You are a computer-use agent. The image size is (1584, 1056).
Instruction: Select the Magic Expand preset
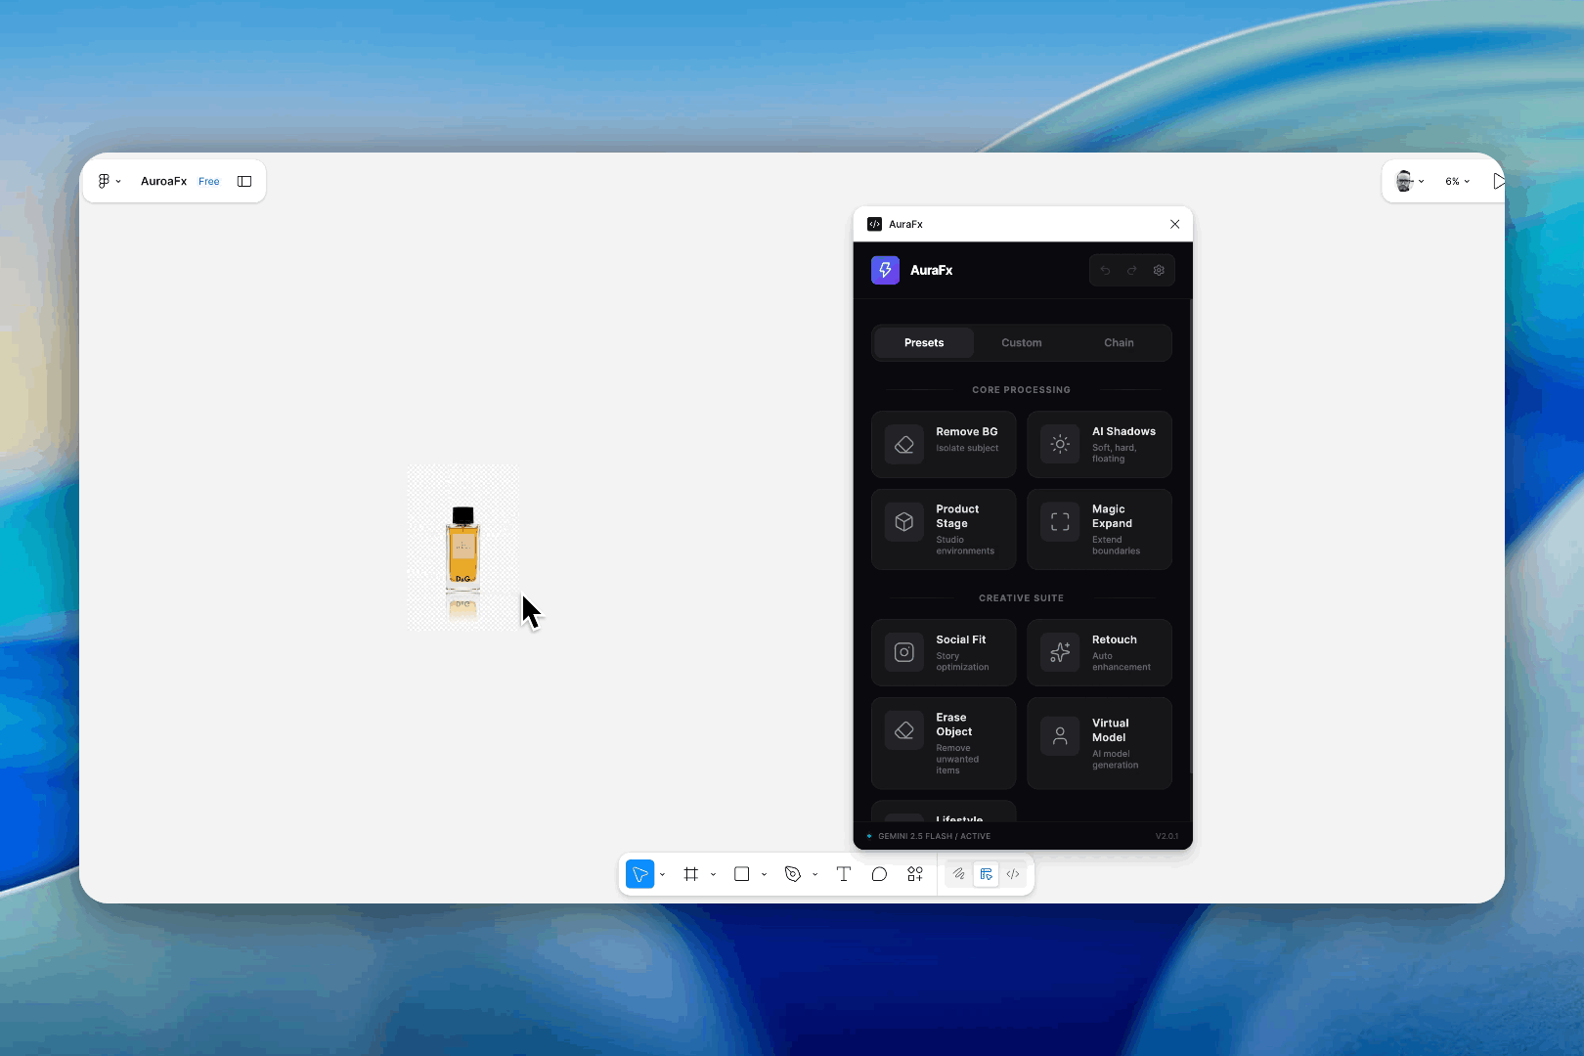coord(1098,529)
